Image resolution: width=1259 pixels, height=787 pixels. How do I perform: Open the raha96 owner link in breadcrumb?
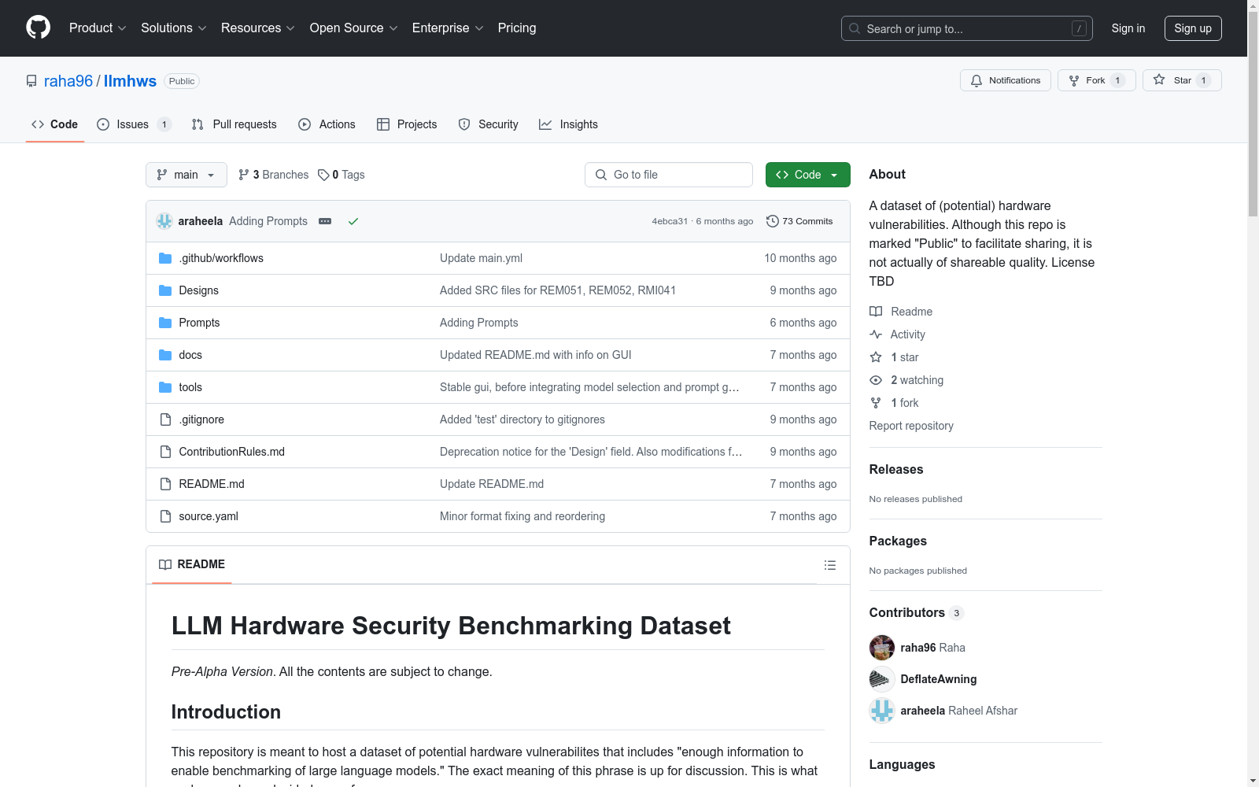68,81
